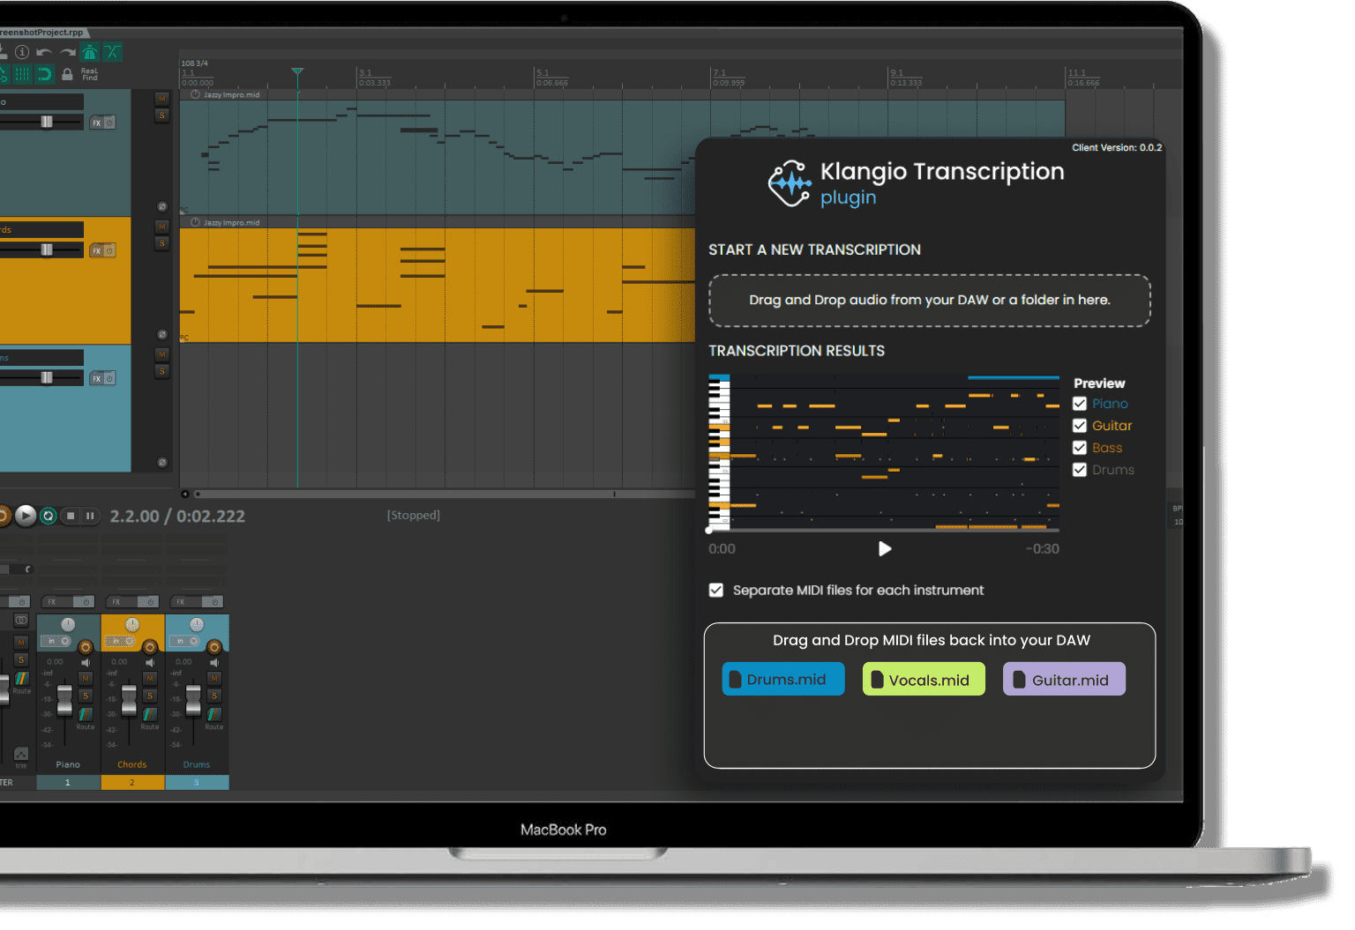Disable Separate MIDI files for each instrument

point(715,590)
